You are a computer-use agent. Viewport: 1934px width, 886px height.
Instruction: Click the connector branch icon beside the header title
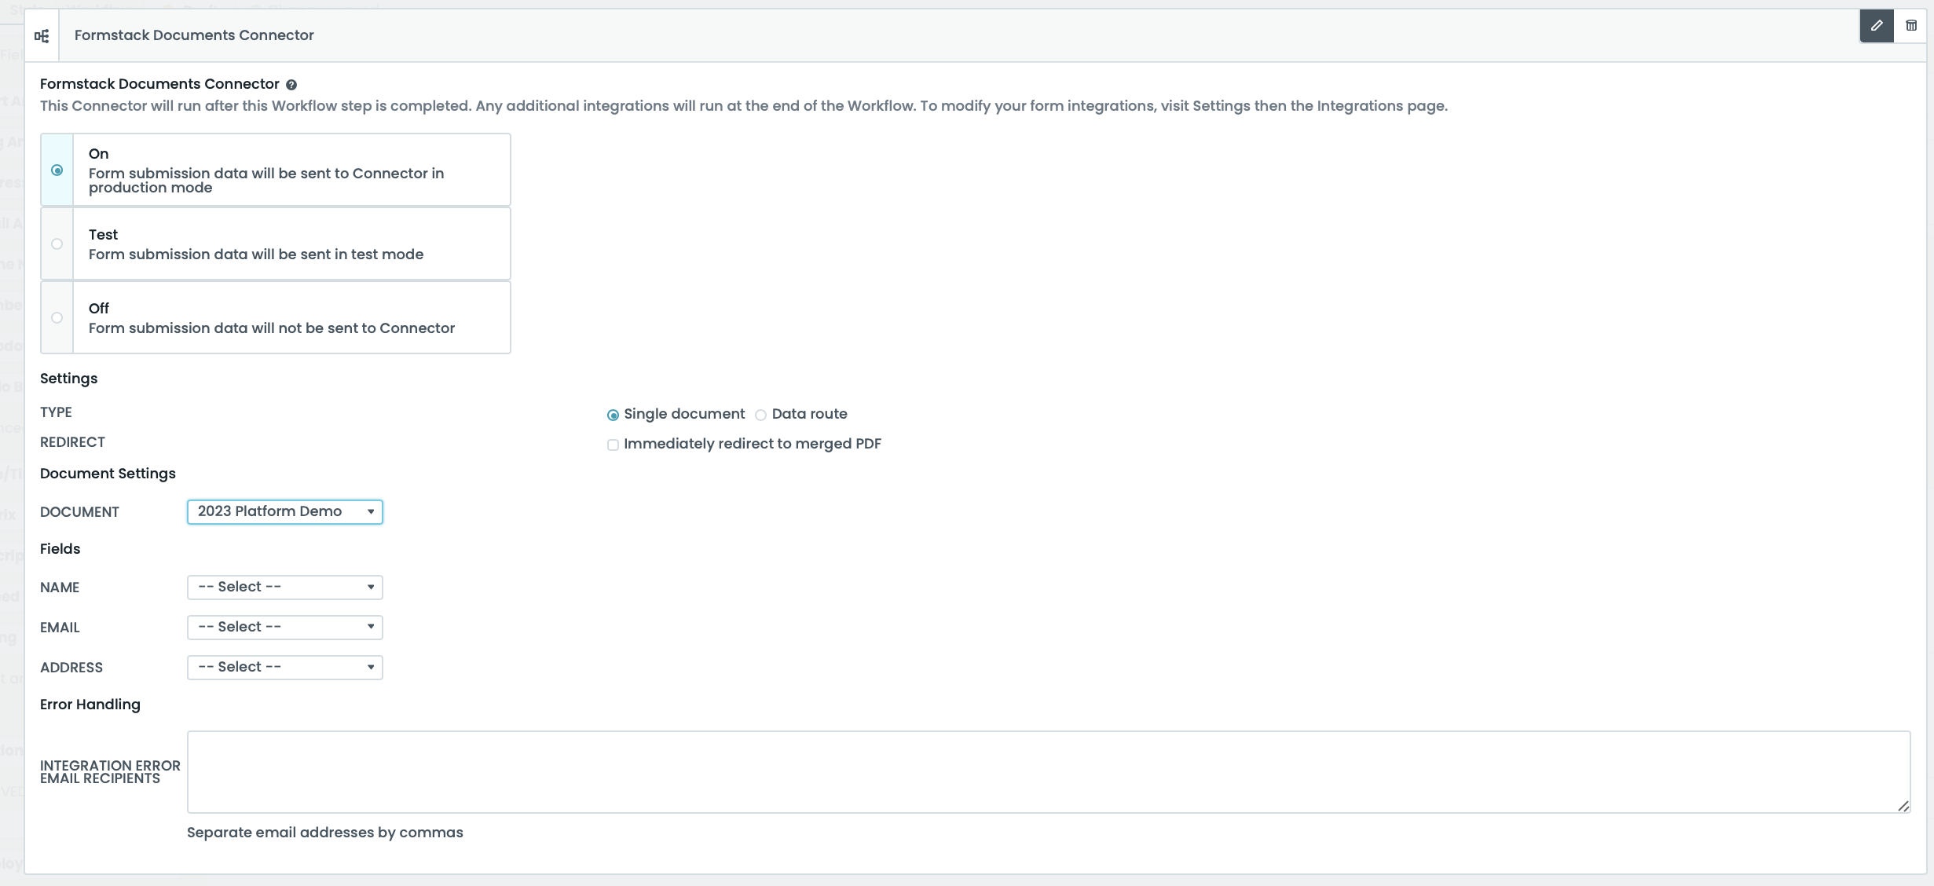pos(41,35)
